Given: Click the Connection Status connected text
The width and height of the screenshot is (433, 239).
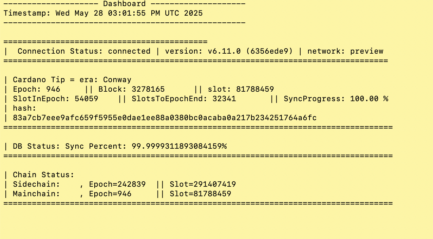Looking at the screenshot, I should coord(84,51).
